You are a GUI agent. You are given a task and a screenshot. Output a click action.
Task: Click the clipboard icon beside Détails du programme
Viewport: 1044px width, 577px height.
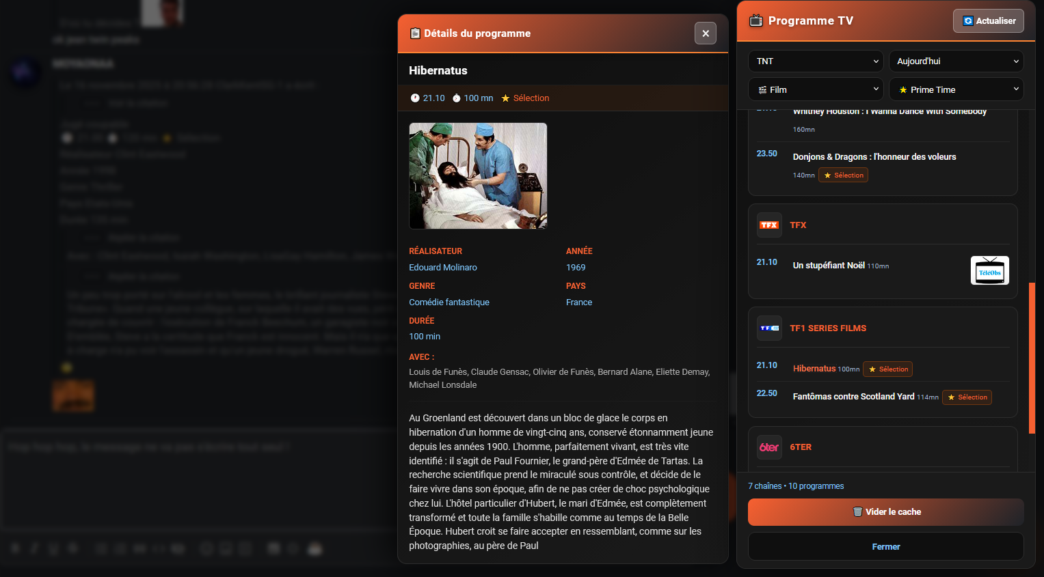click(415, 33)
